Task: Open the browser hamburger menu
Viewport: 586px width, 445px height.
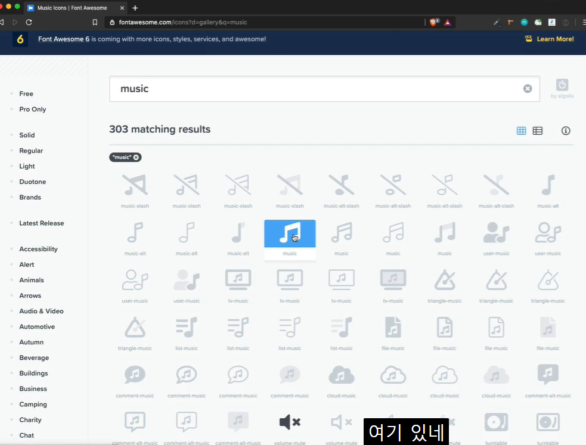Action: tap(584, 23)
